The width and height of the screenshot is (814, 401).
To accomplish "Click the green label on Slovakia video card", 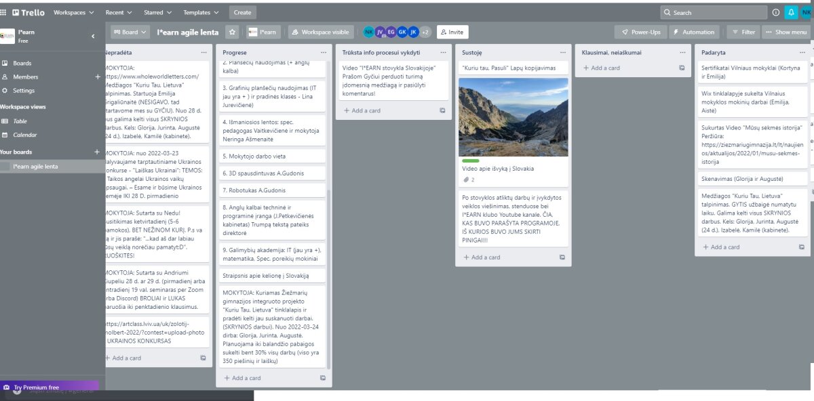I will pos(470,161).
